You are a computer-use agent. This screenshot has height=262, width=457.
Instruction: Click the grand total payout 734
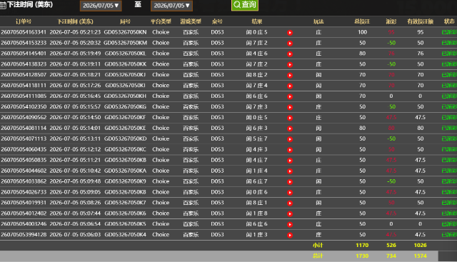tap(391, 256)
